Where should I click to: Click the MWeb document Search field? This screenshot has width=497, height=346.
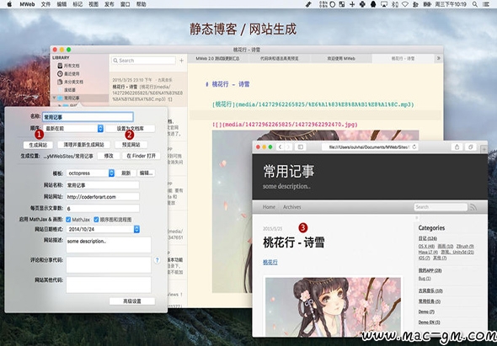[143, 61]
